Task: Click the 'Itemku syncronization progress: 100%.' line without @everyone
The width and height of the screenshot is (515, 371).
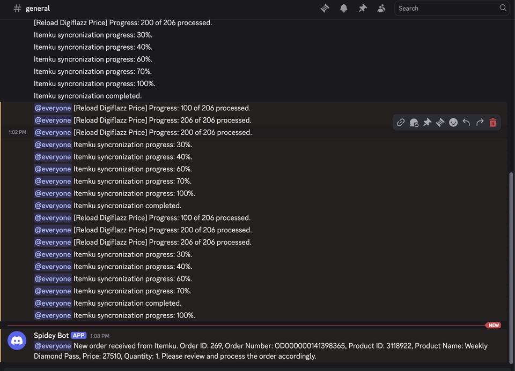Action: (x=94, y=84)
